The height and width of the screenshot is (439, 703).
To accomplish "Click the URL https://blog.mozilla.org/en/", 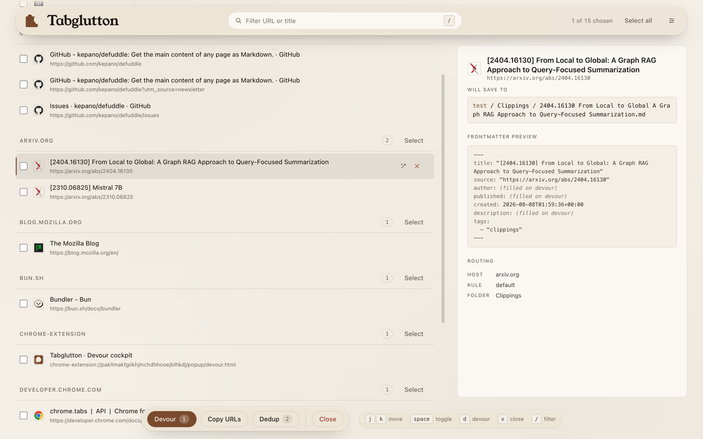I will [x=84, y=253].
